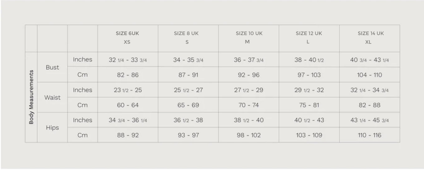Select the 104 - 110 bust cm cell

tap(369, 75)
